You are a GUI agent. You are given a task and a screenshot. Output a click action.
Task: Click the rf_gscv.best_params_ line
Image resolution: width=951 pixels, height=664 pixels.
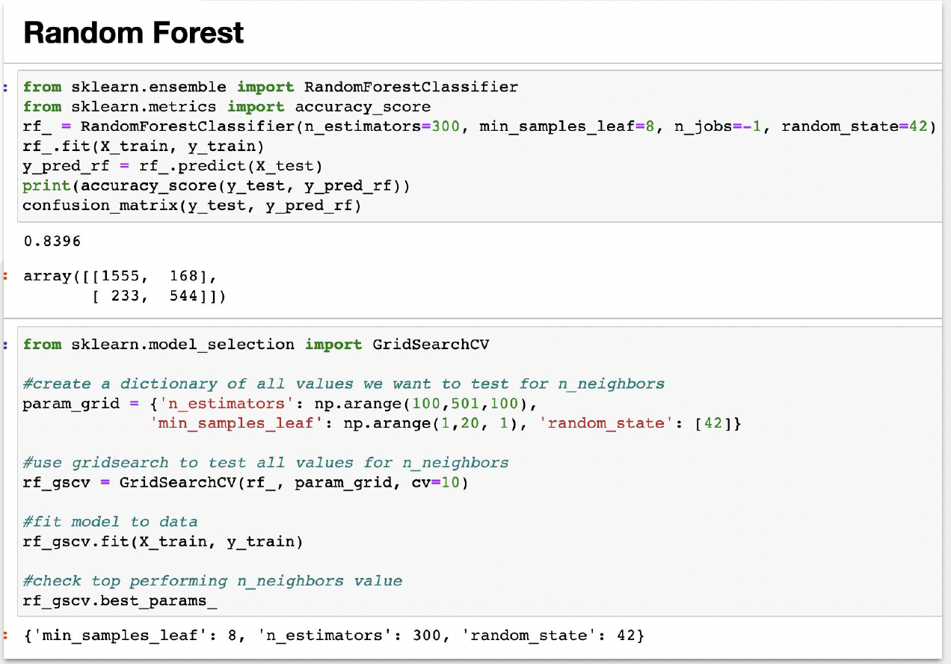[x=120, y=600]
